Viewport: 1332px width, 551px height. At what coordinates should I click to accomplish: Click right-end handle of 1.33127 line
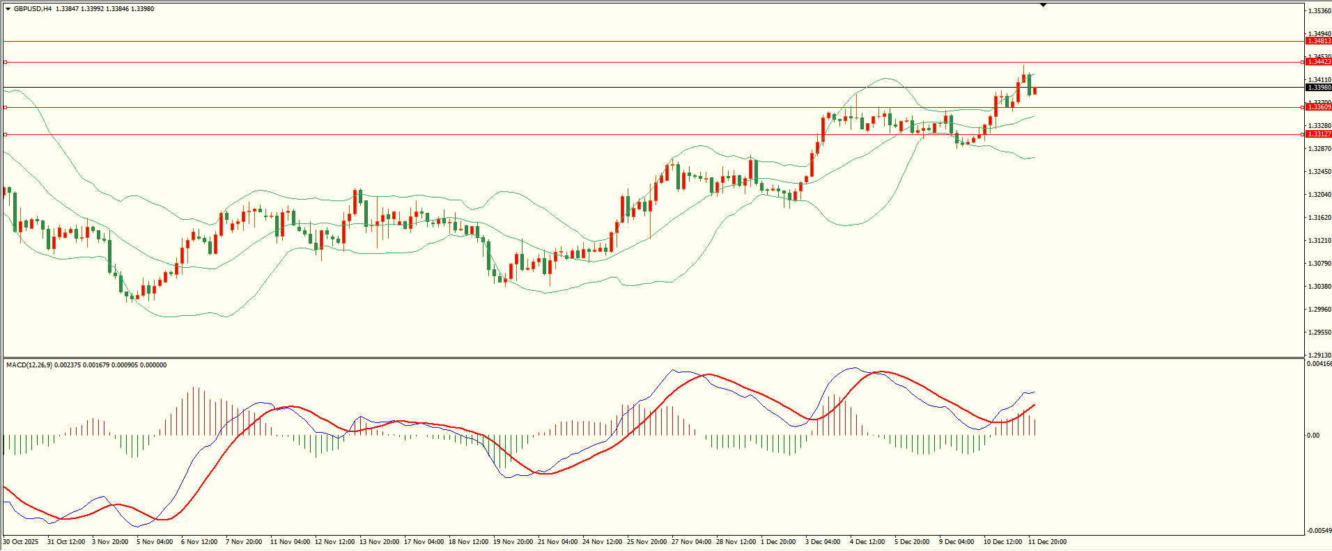pyautogui.click(x=1302, y=134)
